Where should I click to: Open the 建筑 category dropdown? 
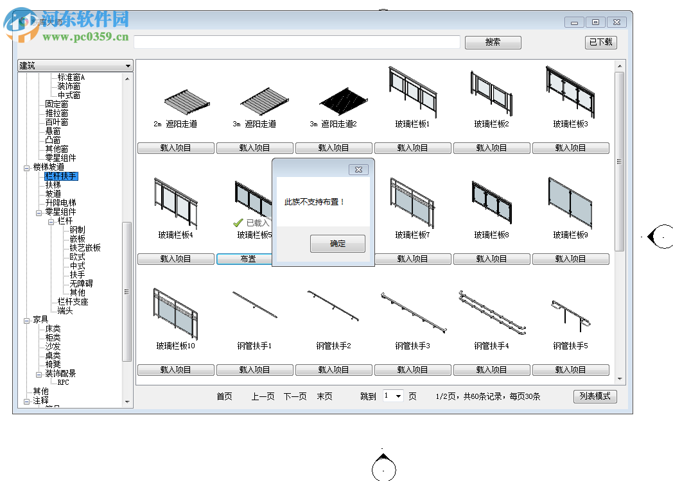(128, 65)
